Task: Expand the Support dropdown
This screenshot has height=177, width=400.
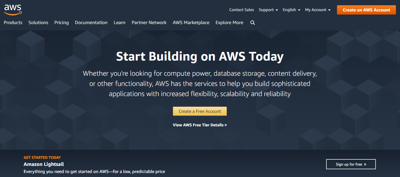Action: click(268, 10)
